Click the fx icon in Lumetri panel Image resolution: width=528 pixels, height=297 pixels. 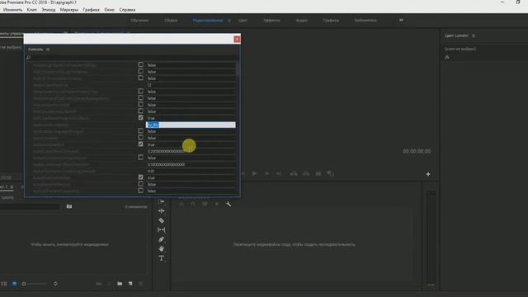click(447, 57)
